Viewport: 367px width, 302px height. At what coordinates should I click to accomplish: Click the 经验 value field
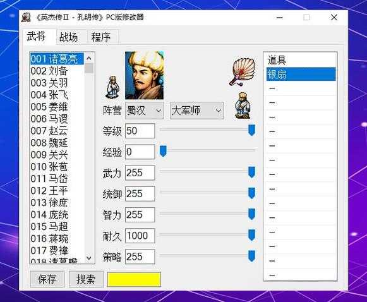pos(140,152)
